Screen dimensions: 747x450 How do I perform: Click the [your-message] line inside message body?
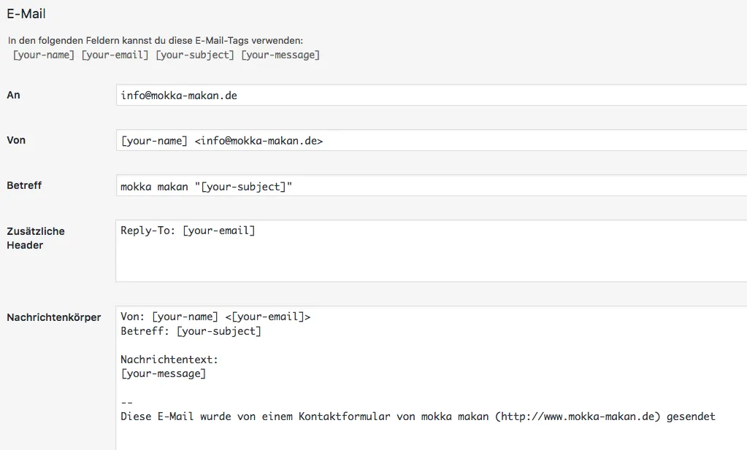coord(164,374)
